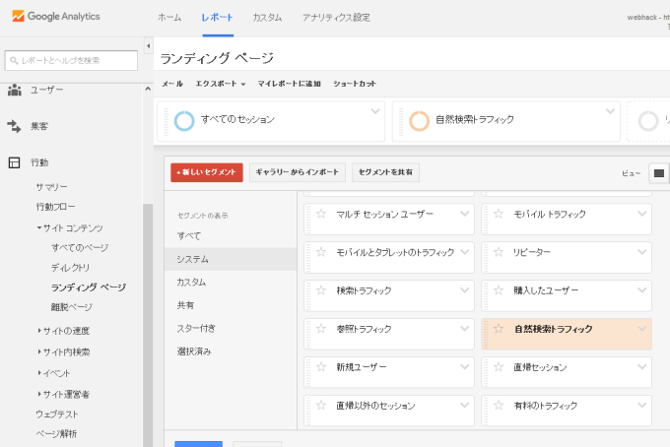Switch to the dark list view icon
Viewport: 670px width, 447px height.
click(659, 173)
